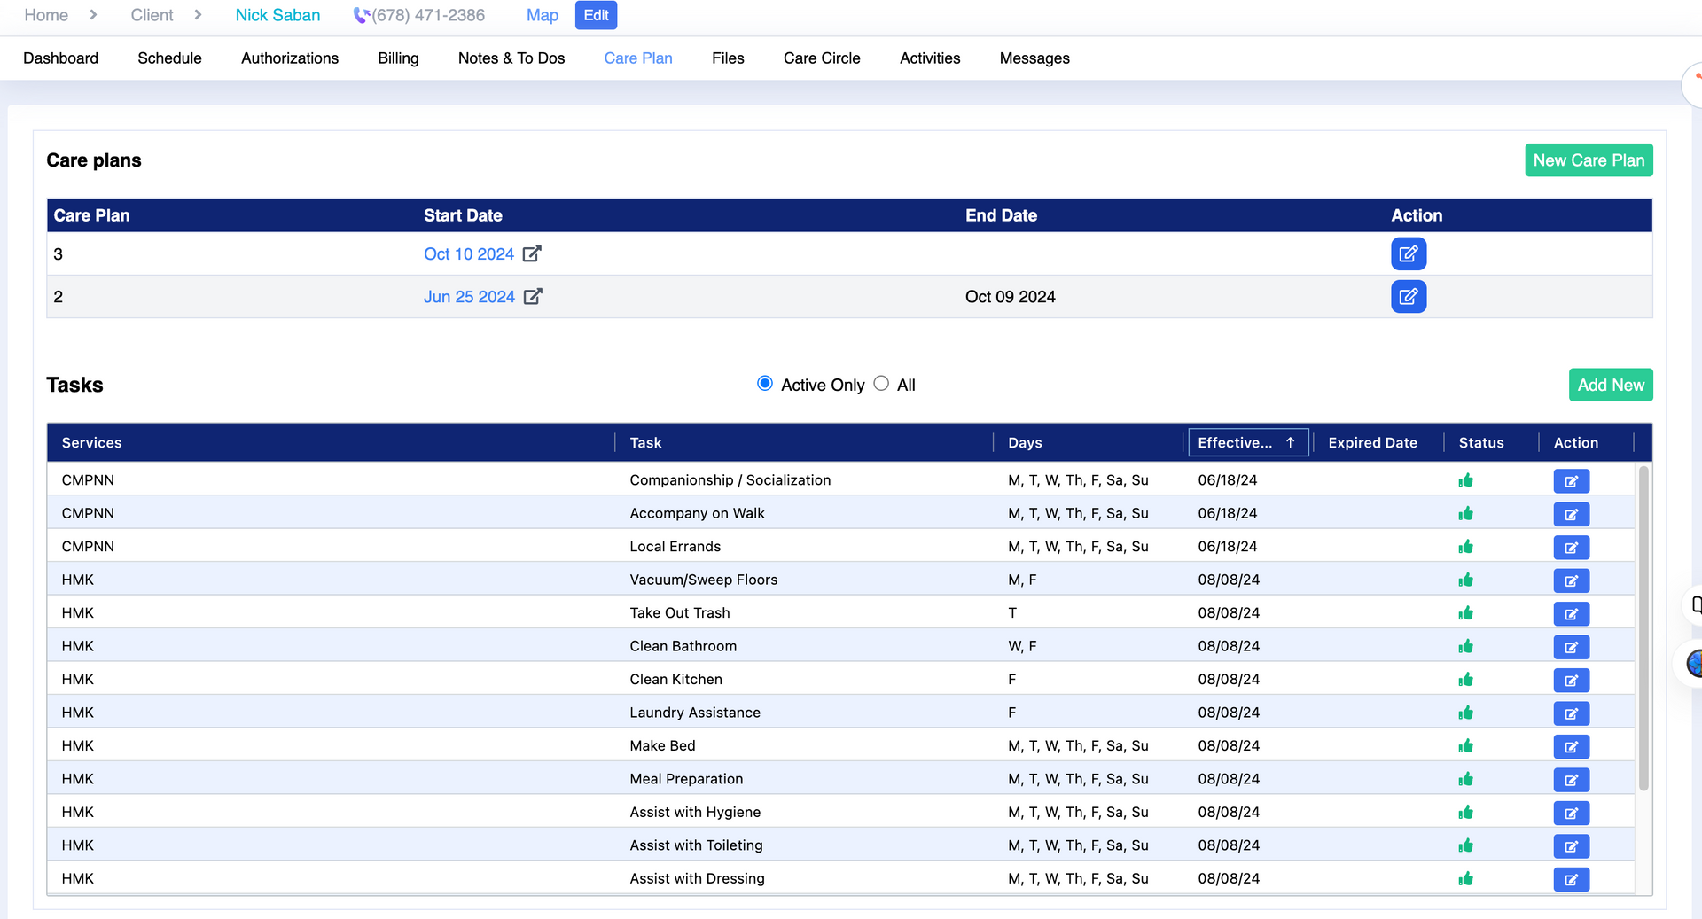This screenshot has width=1702, height=919.
Task: Select the Active Only radio button
Action: [765, 384]
